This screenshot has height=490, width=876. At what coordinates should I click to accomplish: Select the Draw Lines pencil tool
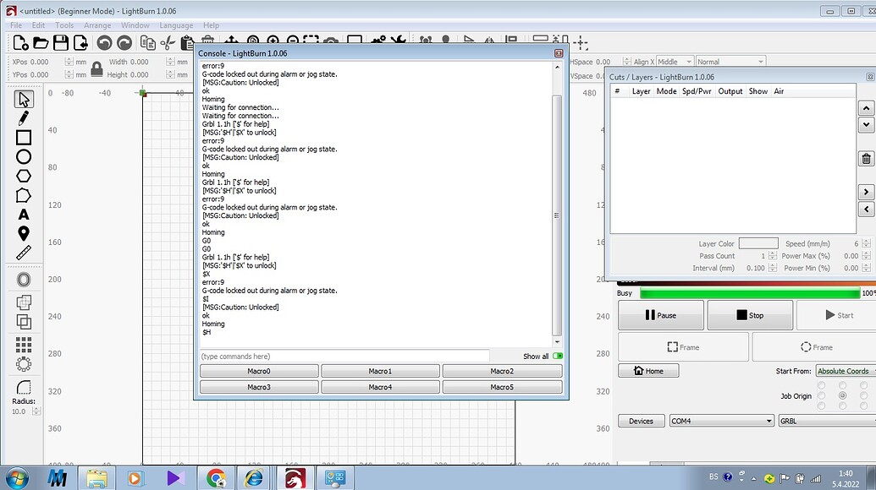[x=24, y=118]
